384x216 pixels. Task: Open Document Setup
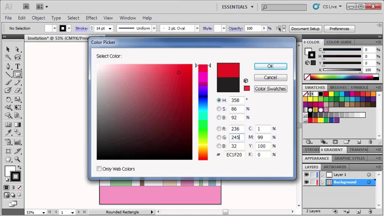[305, 29]
